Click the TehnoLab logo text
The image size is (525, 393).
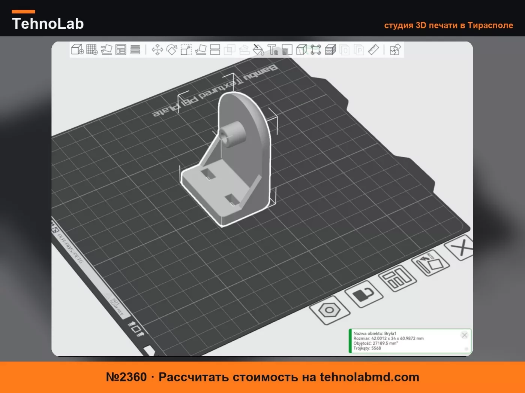[48, 24]
